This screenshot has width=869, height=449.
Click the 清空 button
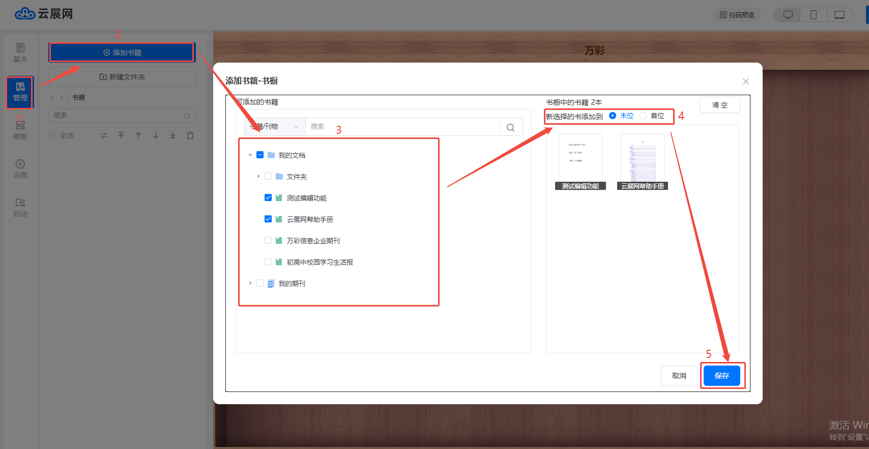point(719,105)
